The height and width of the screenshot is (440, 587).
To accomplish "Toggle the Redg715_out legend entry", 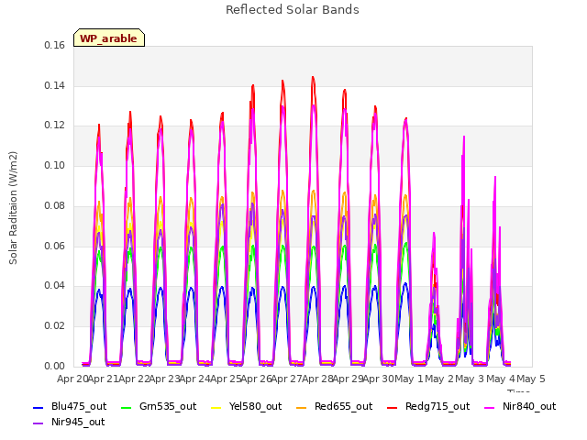I will click(428, 406).
